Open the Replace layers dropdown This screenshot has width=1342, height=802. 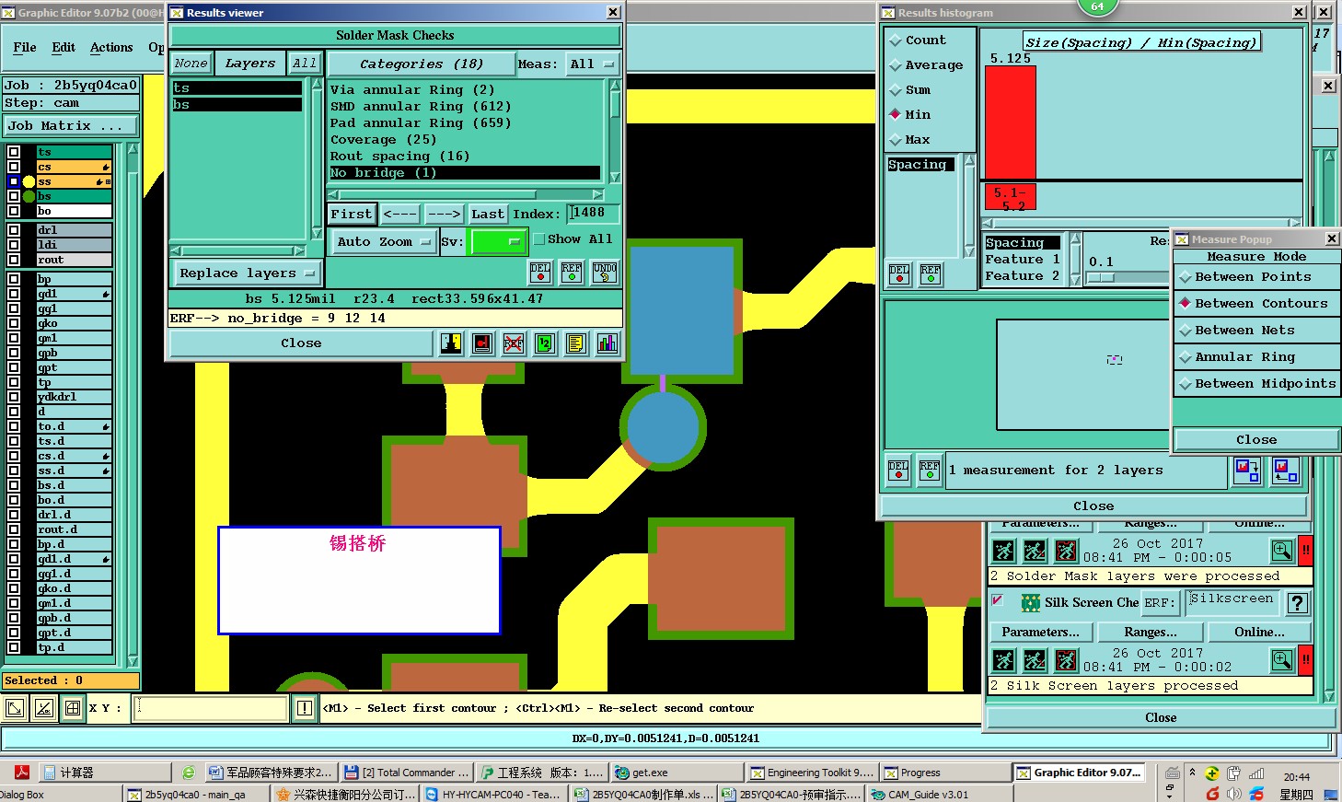(x=247, y=273)
